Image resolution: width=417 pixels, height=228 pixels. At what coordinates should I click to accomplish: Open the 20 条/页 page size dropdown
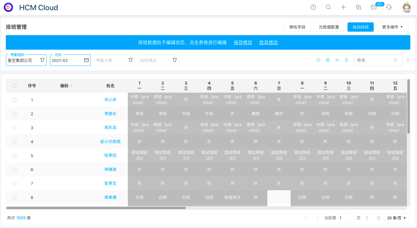click(397, 218)
